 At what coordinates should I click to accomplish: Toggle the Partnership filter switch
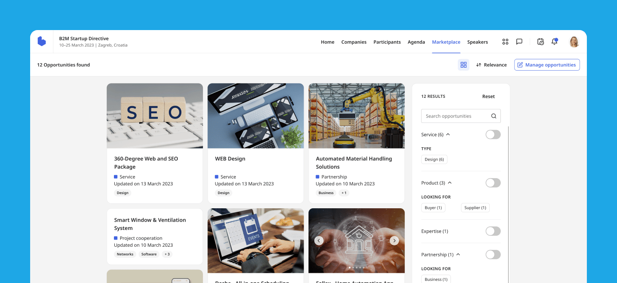tap(493, 254)
